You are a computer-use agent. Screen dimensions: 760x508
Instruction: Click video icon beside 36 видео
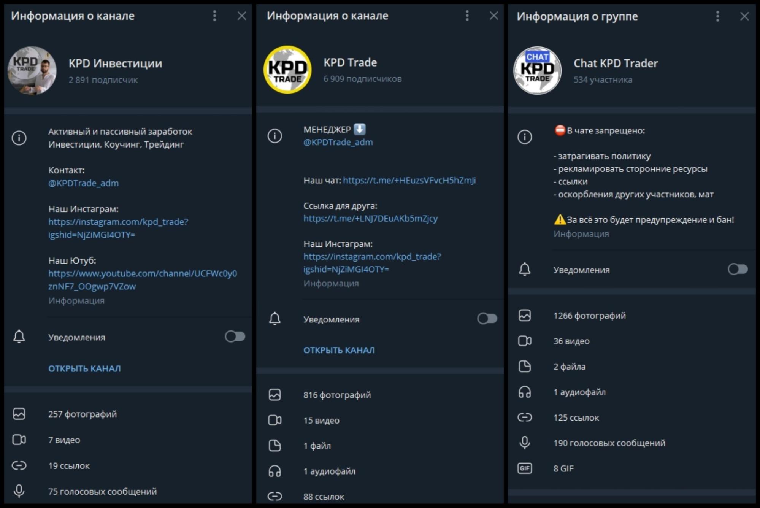pyautogui.click(x=525, y=341)
